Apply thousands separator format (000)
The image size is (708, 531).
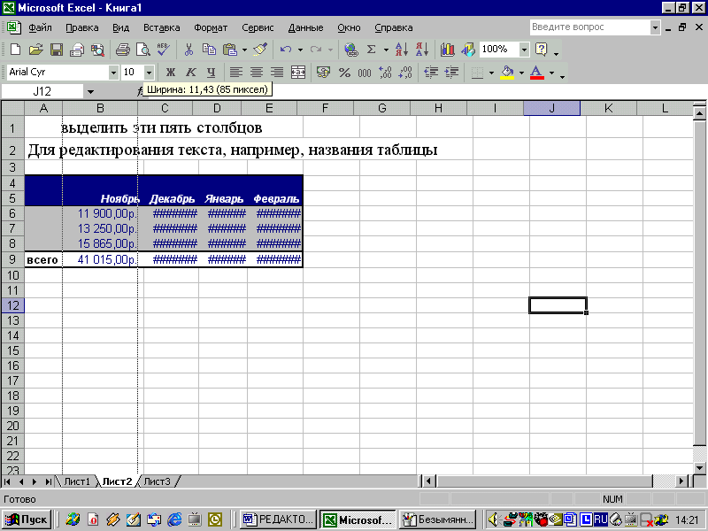click(365, 73)
